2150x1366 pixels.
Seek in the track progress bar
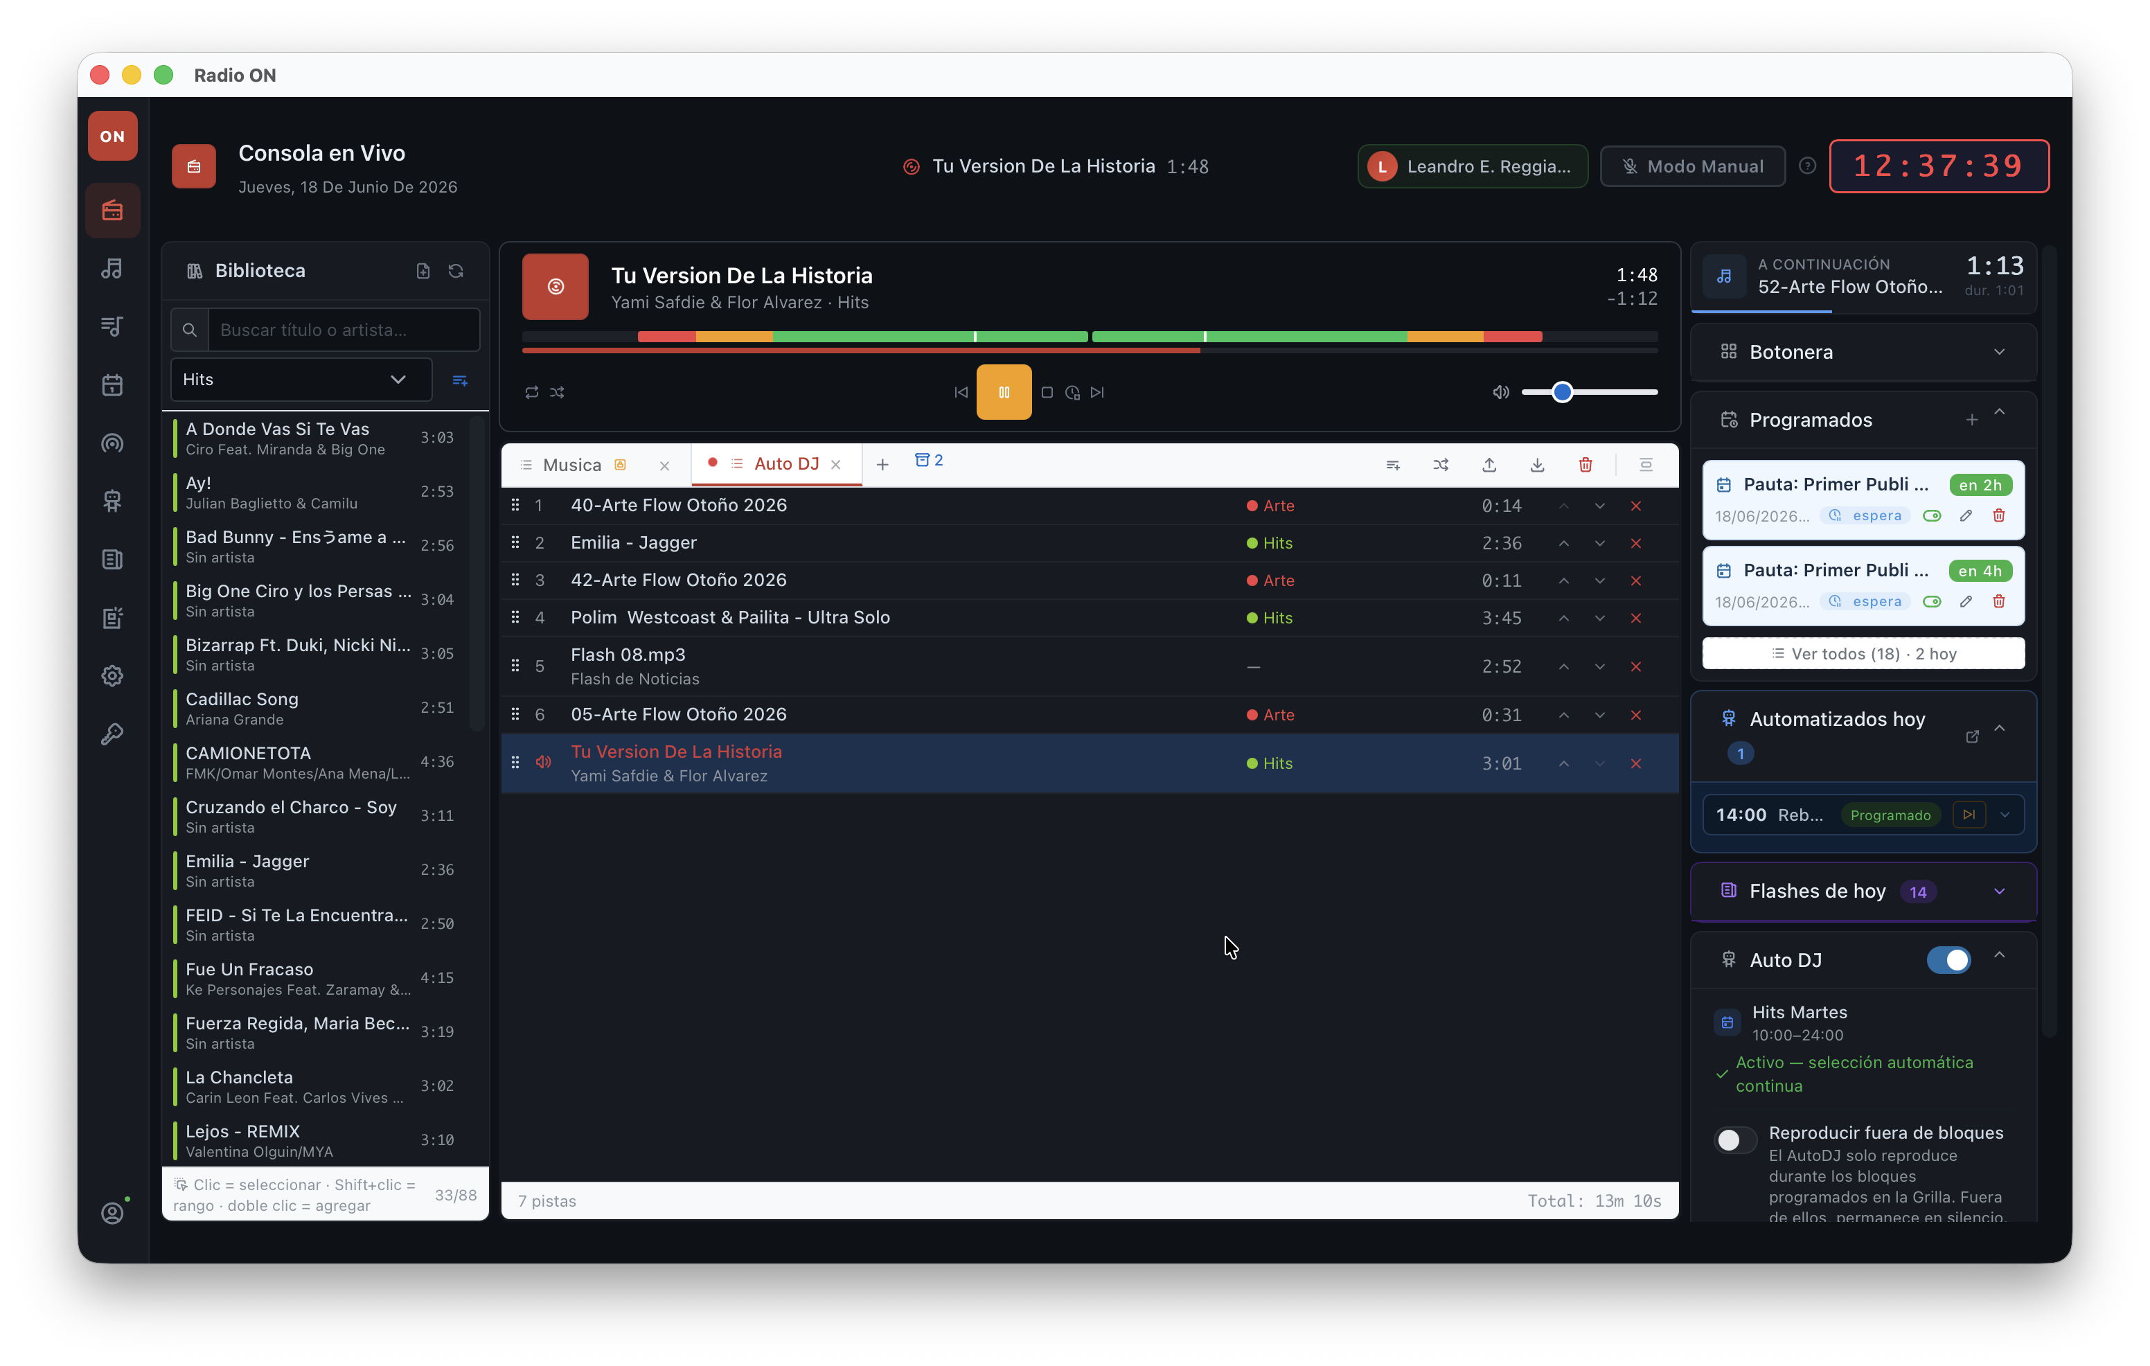[x=1090, y=351]
